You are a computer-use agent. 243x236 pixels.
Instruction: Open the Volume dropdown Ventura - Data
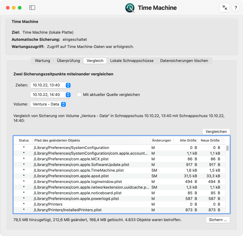48,104
